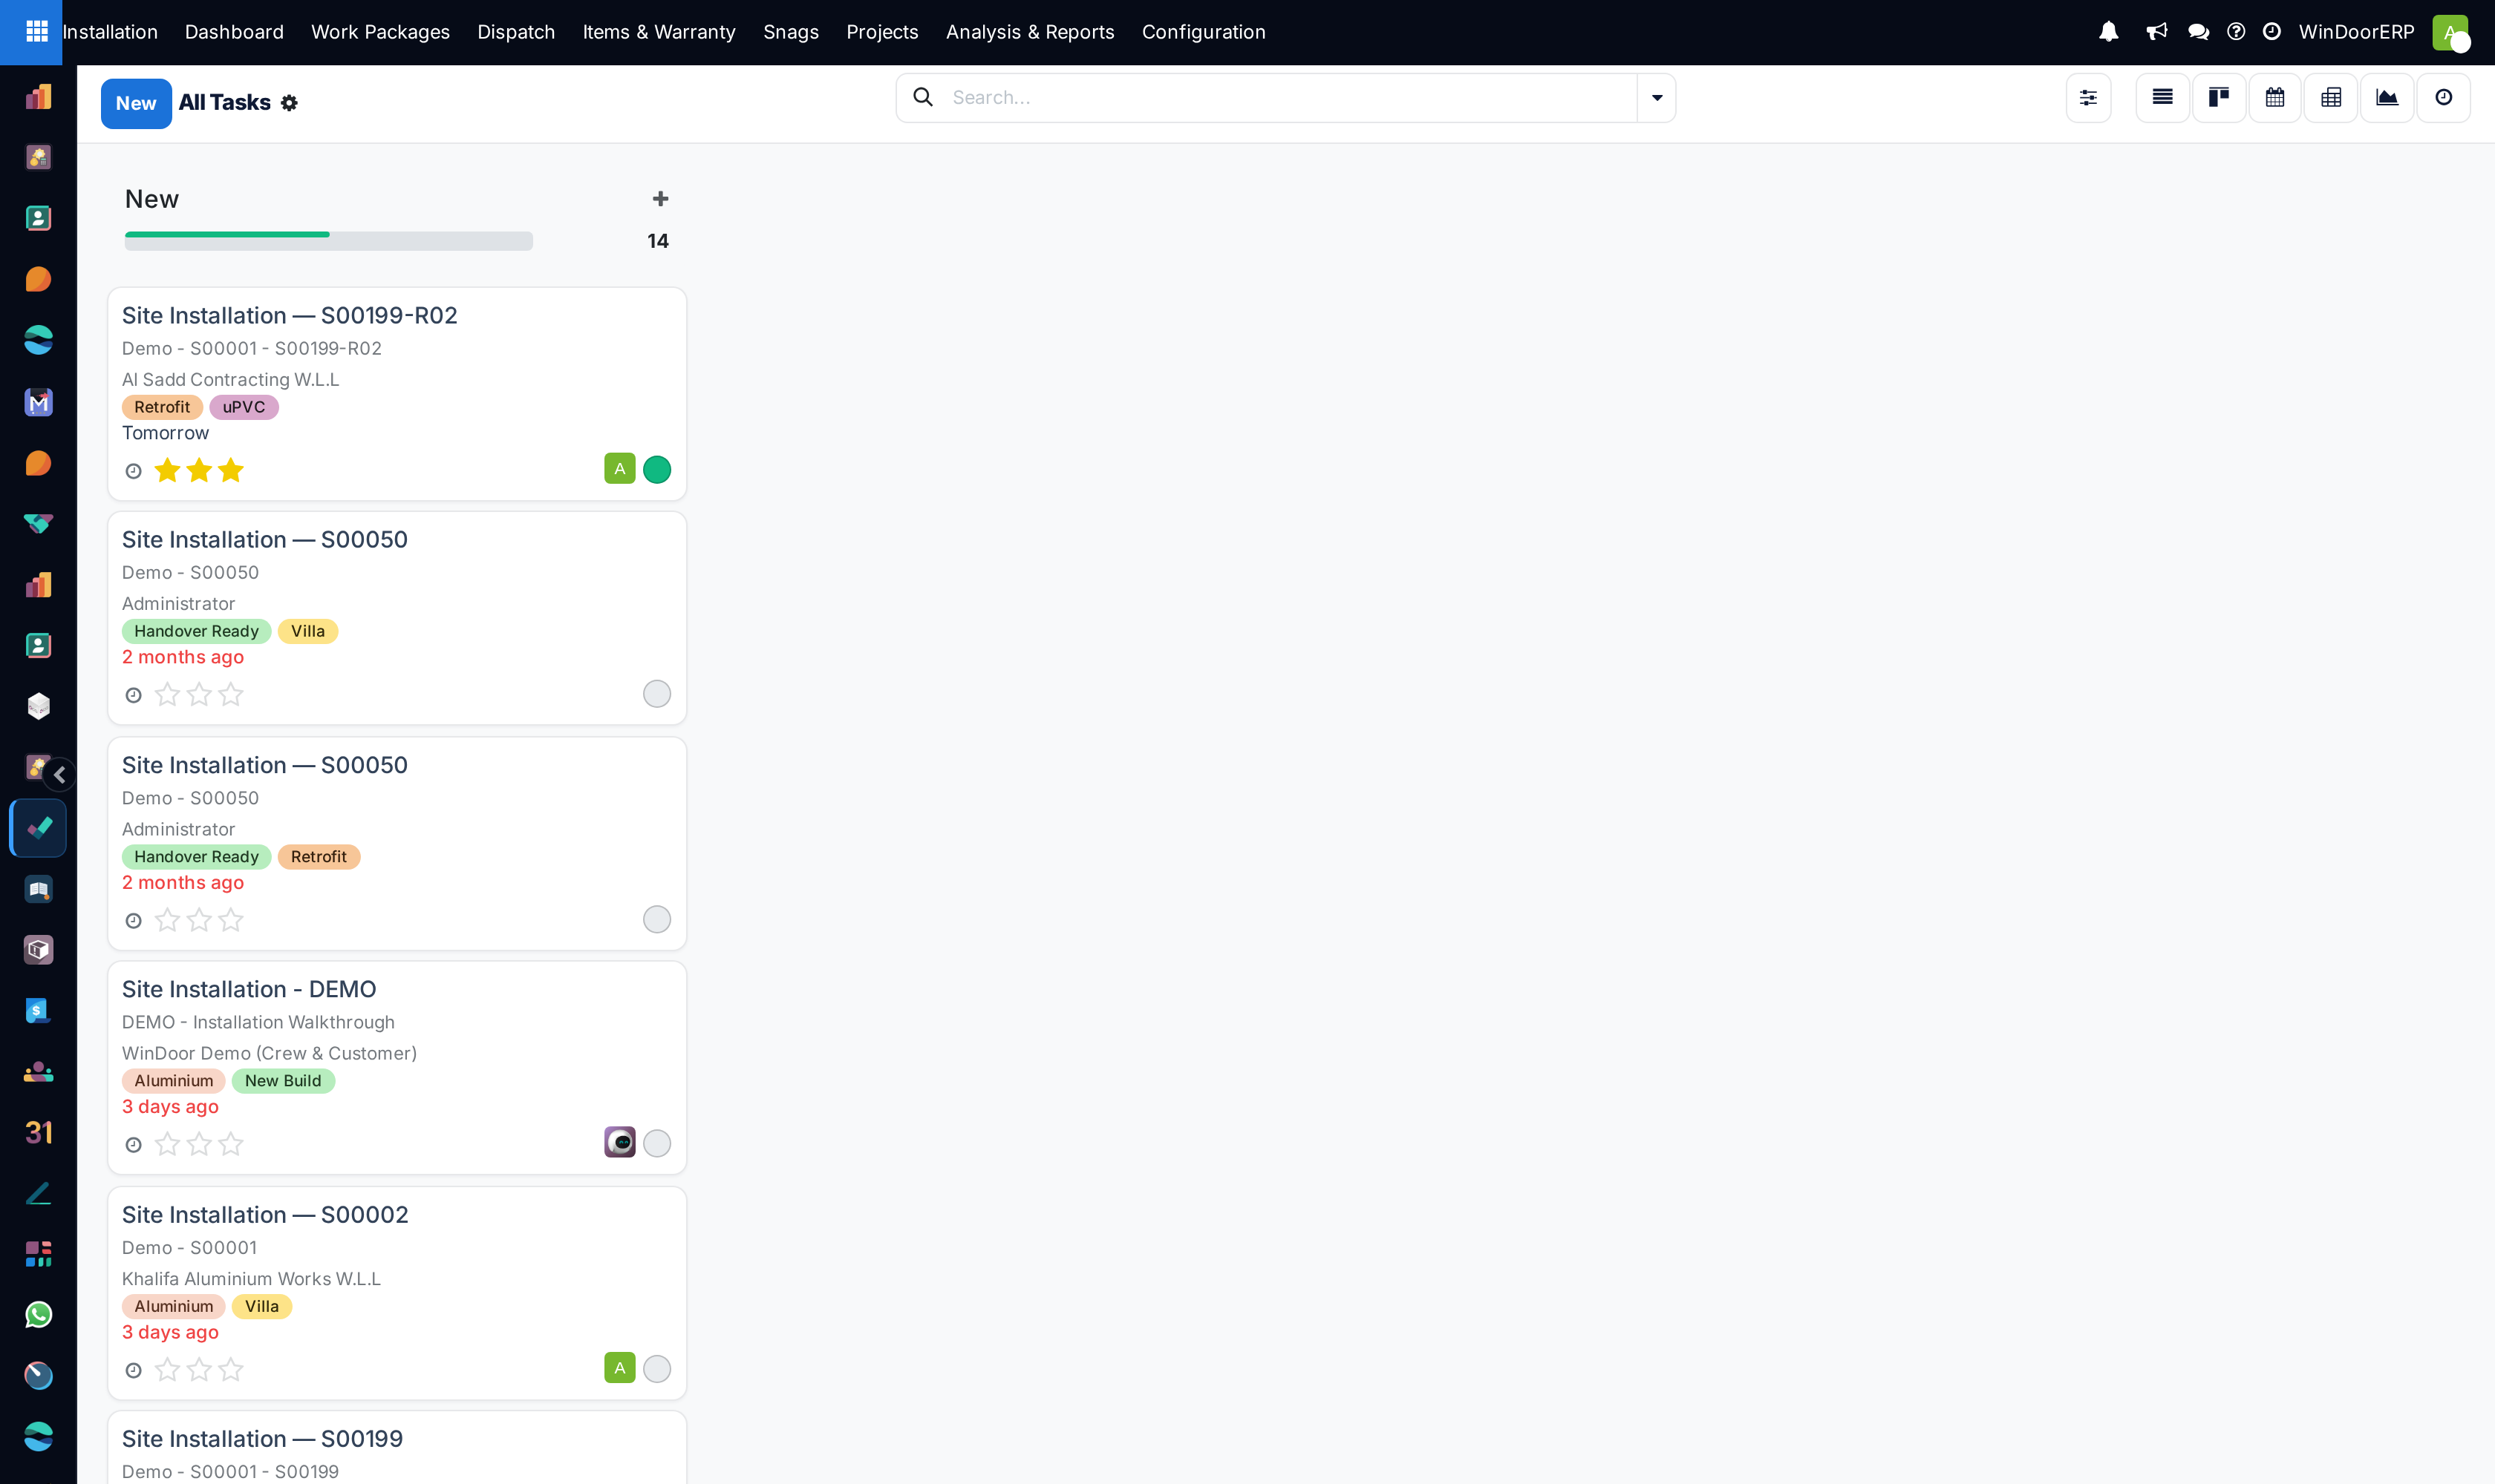Open the notifications bell
2495x1484 pixels.
click(2109, 32)
